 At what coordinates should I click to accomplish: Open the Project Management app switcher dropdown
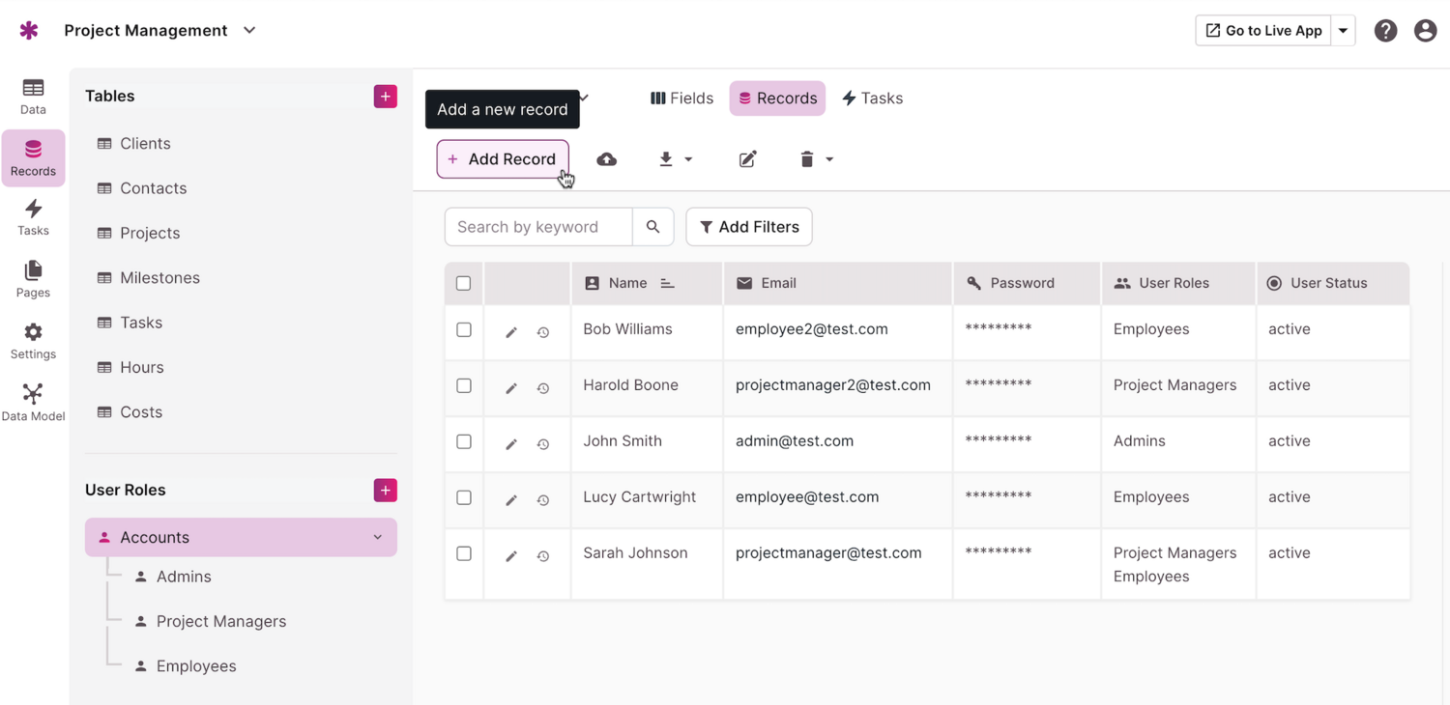point(248,30)
